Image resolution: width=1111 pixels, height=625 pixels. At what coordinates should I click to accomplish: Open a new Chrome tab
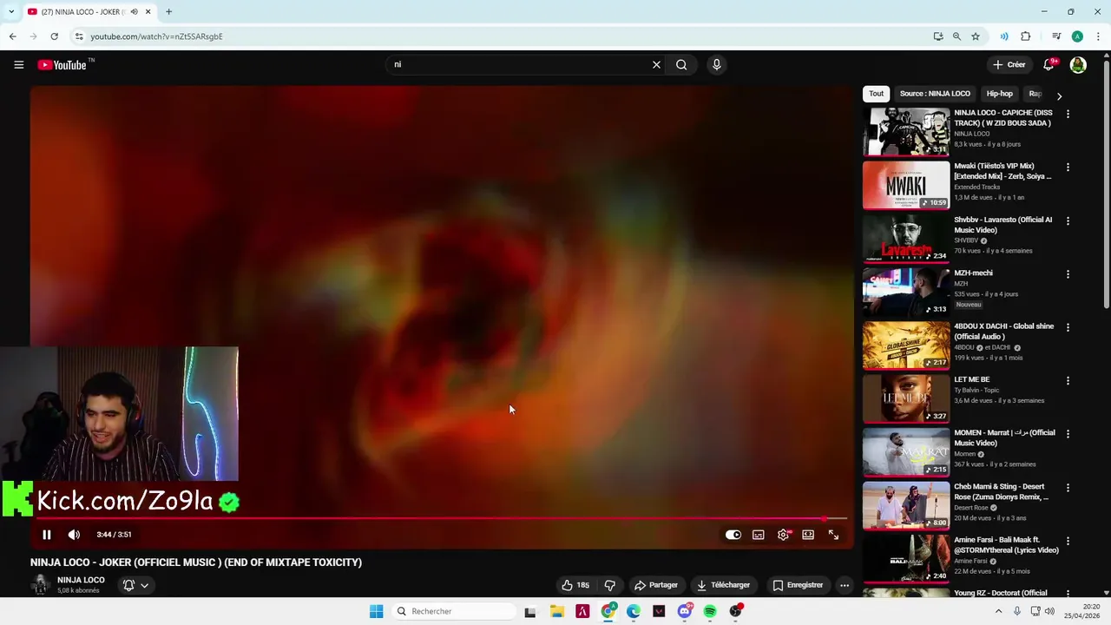coord(168,11)
